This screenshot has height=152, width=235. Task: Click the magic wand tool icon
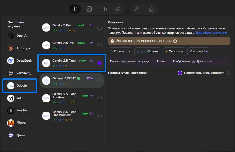tap(137, 9)
